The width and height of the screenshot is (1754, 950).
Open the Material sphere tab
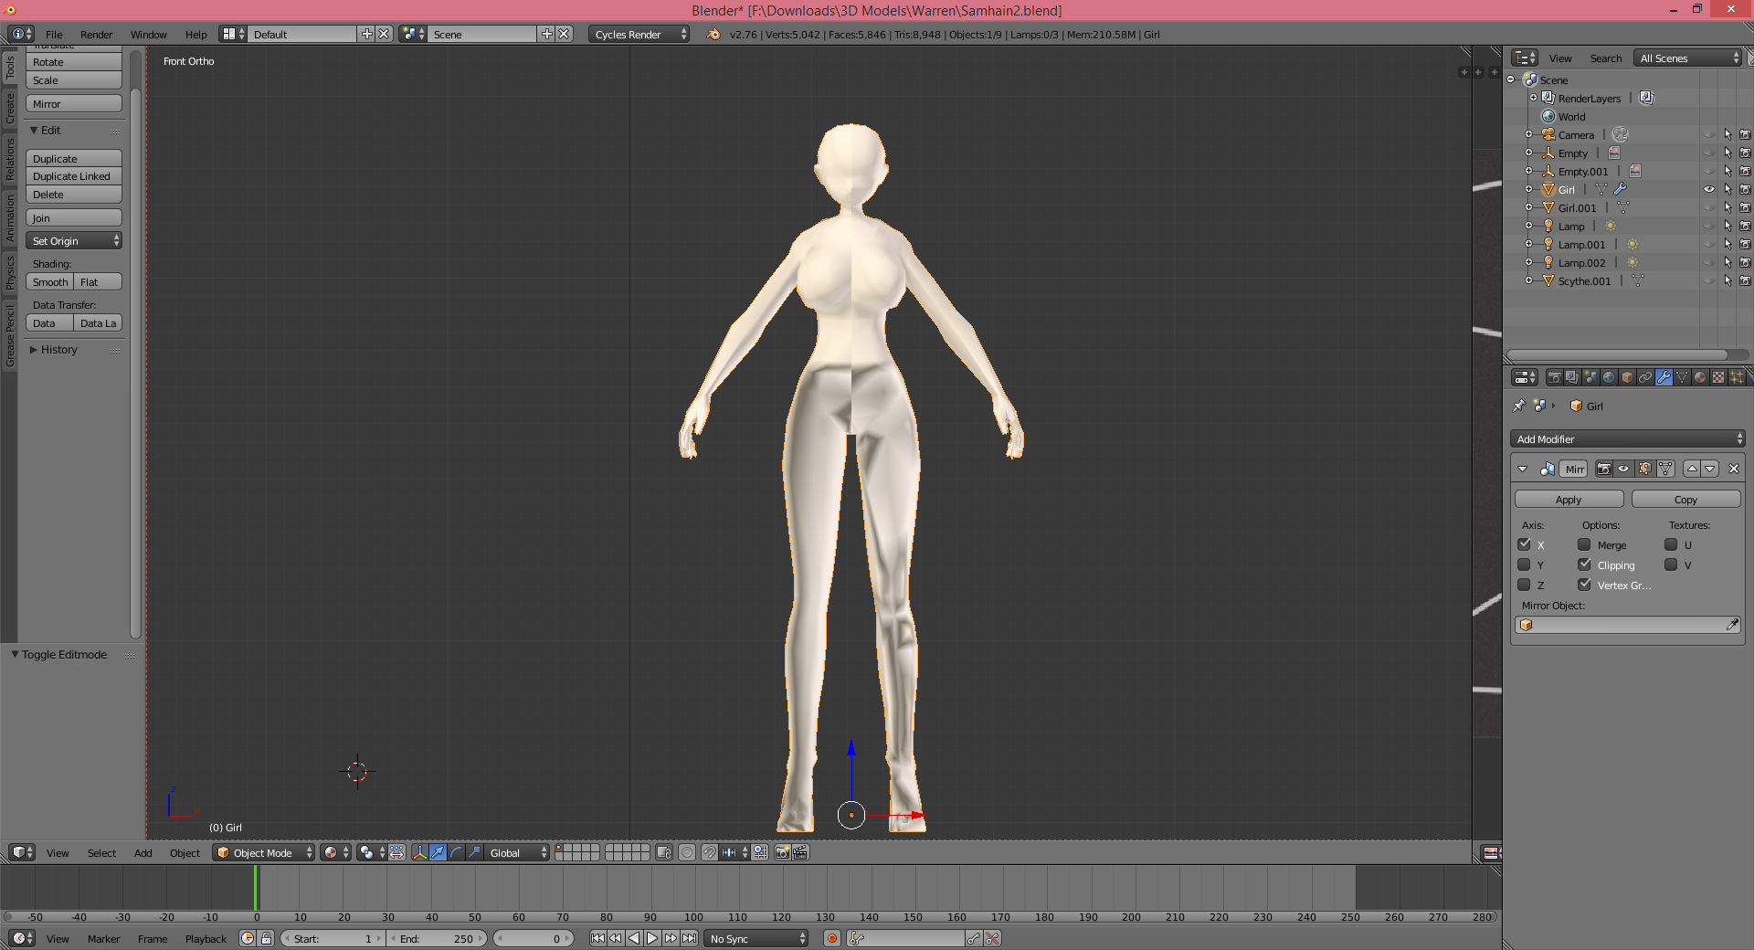[1700, 377]
